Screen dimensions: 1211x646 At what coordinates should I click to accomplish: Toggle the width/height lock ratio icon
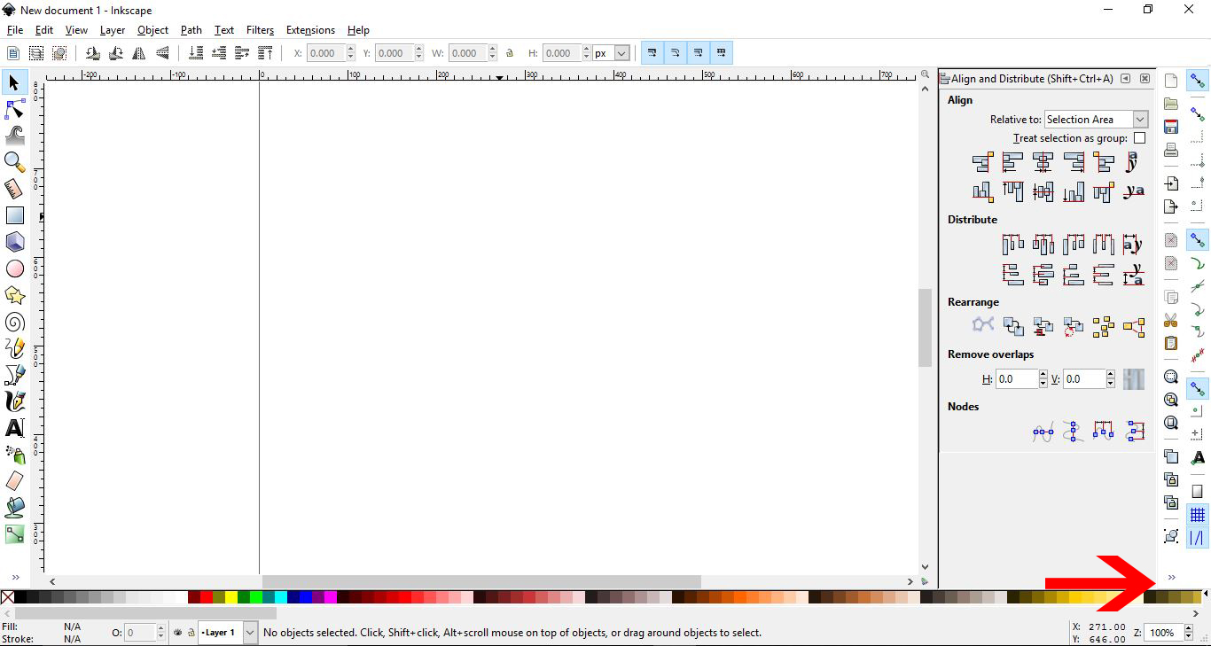click(510, 52)
